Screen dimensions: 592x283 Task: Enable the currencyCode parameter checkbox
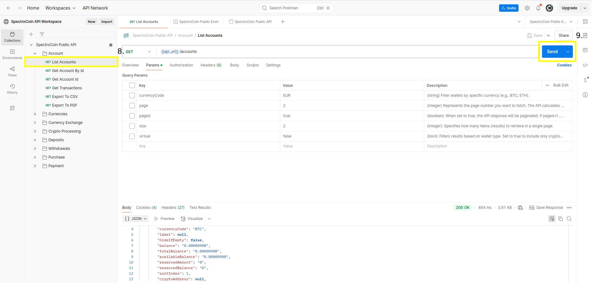[x=132, y=95]
